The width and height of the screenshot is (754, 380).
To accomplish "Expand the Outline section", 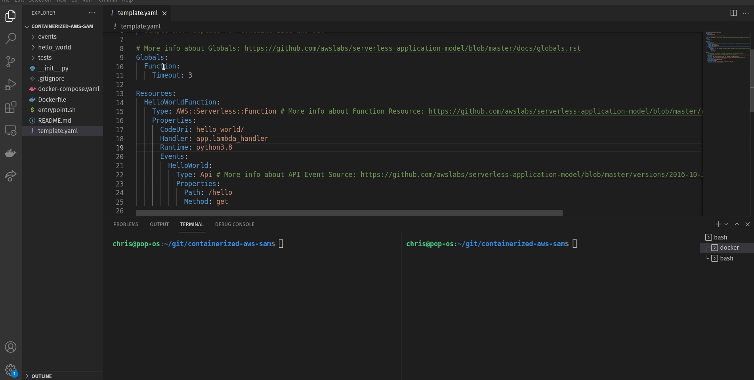I will [x=63, y=376].
